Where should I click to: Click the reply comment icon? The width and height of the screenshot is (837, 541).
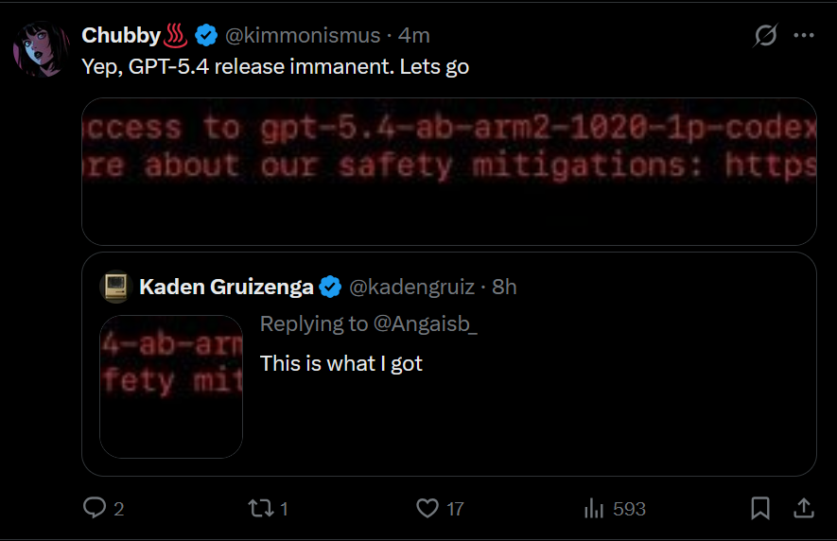coord(95,509)
